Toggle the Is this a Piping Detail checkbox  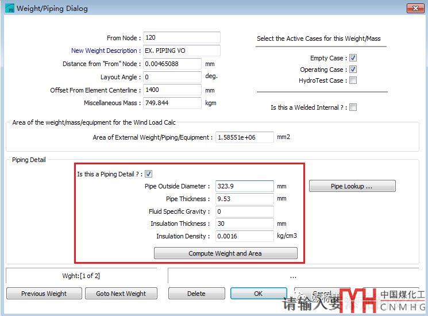tap(148, 174)
